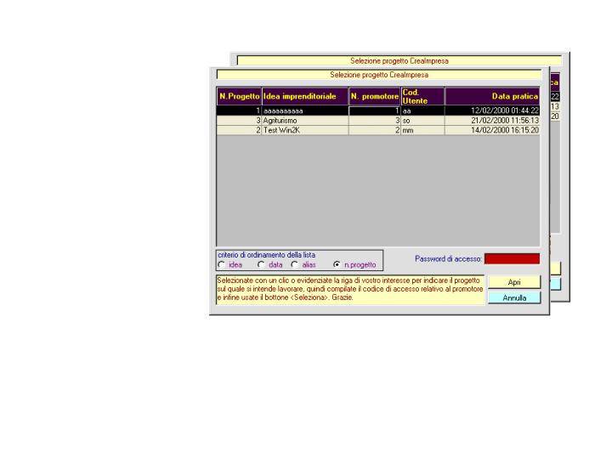The width and height of the screenshot is (612, 459).
Task: Click the front window title 'Selezione progetto CreaImpresa'
Action: [379, 75]
